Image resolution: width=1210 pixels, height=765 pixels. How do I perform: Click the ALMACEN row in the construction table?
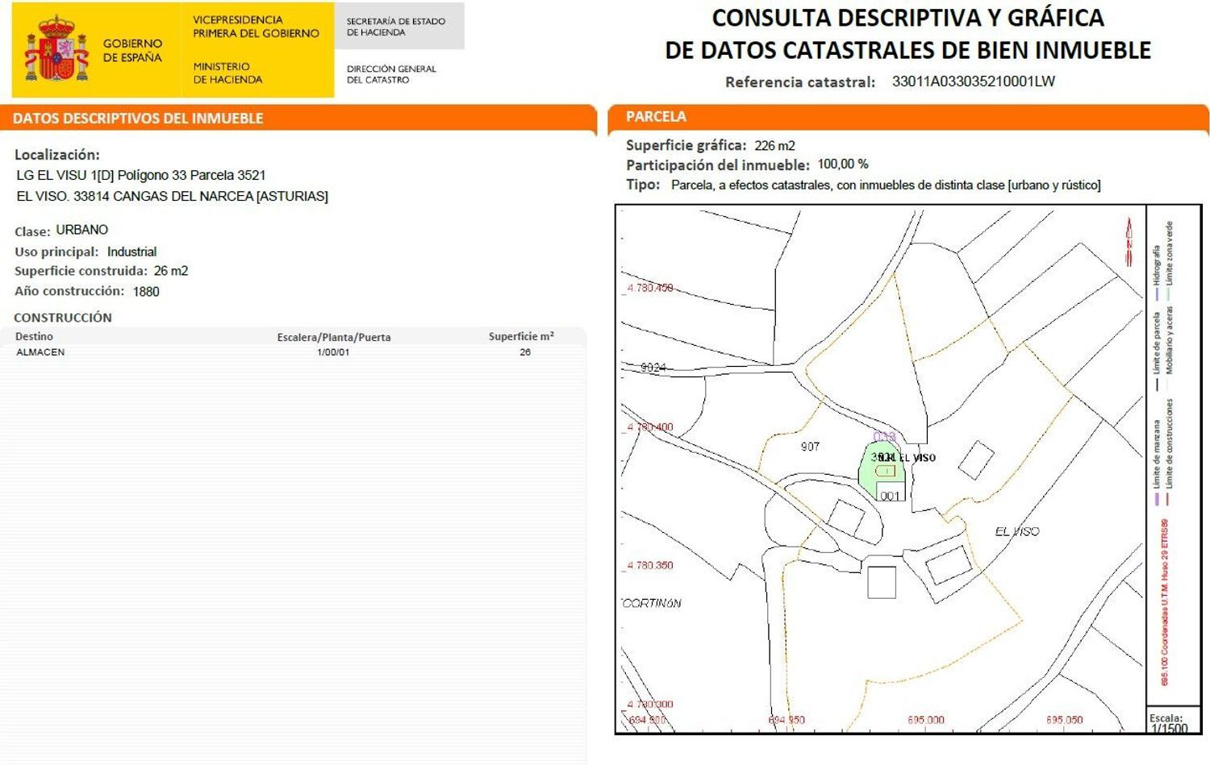40,352
